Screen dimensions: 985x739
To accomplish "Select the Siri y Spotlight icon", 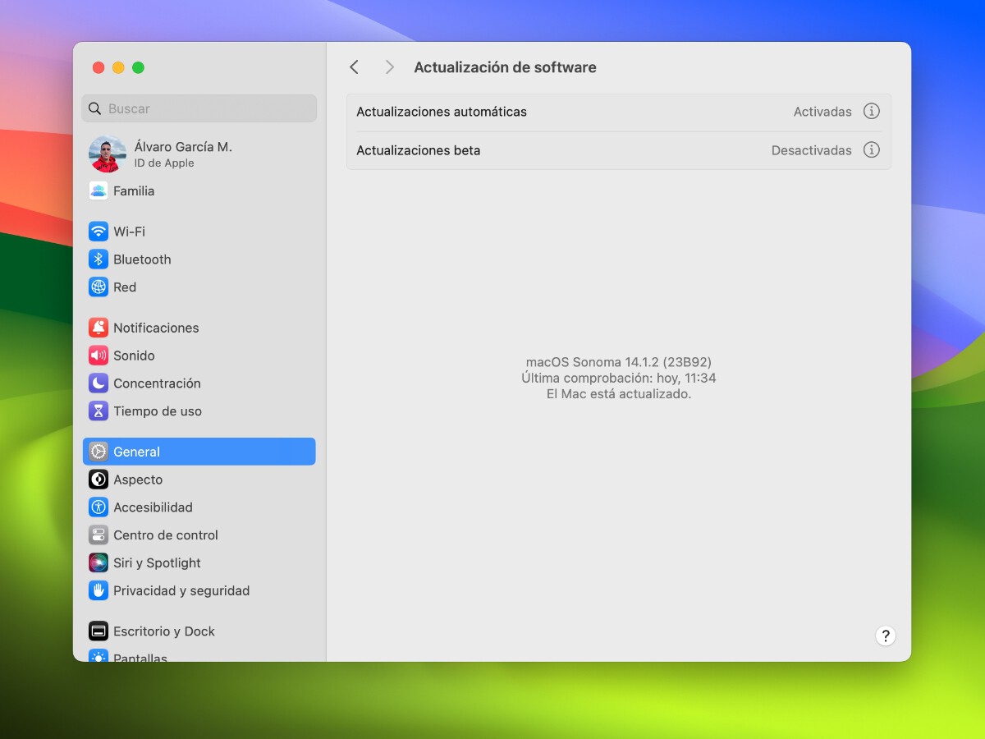I will click(x=98, y=562).
